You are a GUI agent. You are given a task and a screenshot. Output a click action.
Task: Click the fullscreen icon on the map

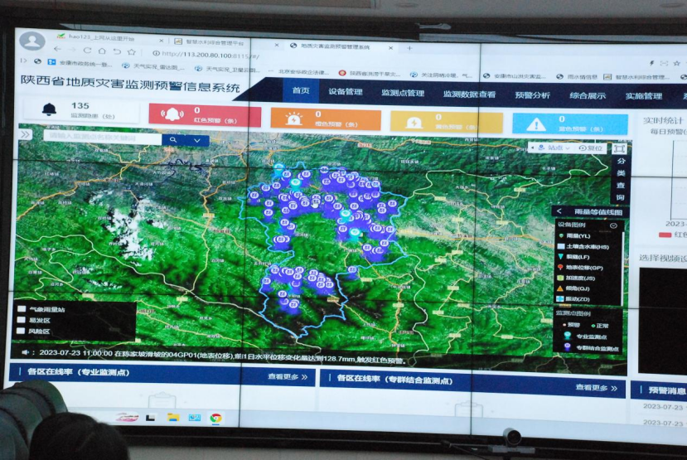pyautogui.click(x=620, y=148)
